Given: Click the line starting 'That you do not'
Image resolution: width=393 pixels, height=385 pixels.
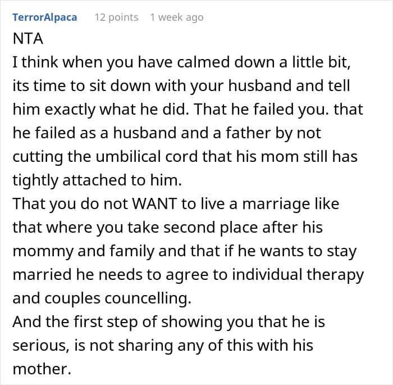Looking at the screenshot, I should (176, 204).
